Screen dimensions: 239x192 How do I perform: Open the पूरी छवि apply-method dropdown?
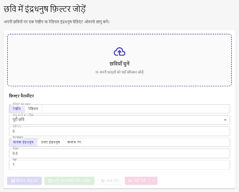tap(119, 120)
